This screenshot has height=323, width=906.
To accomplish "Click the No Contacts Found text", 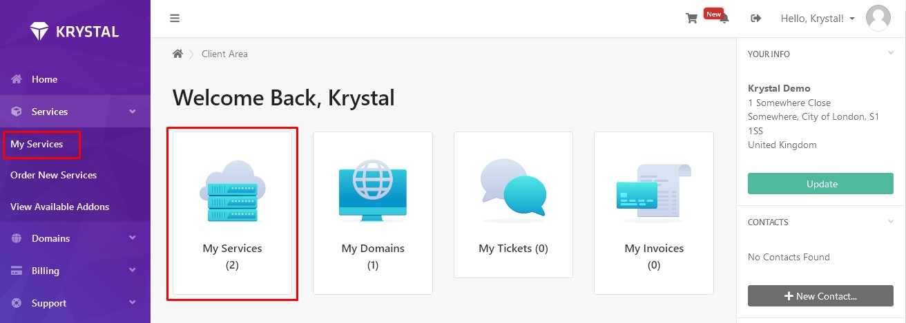I will tap(789, 257).
